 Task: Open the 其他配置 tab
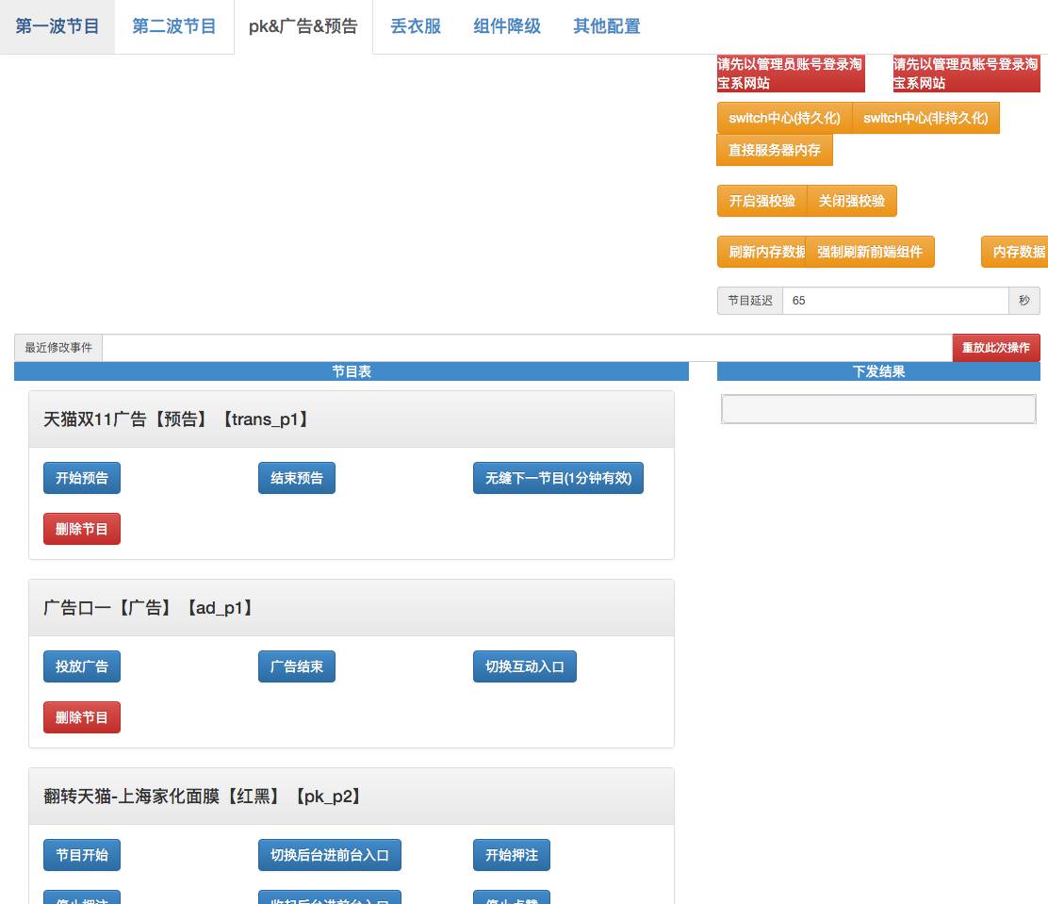(607, 26)
